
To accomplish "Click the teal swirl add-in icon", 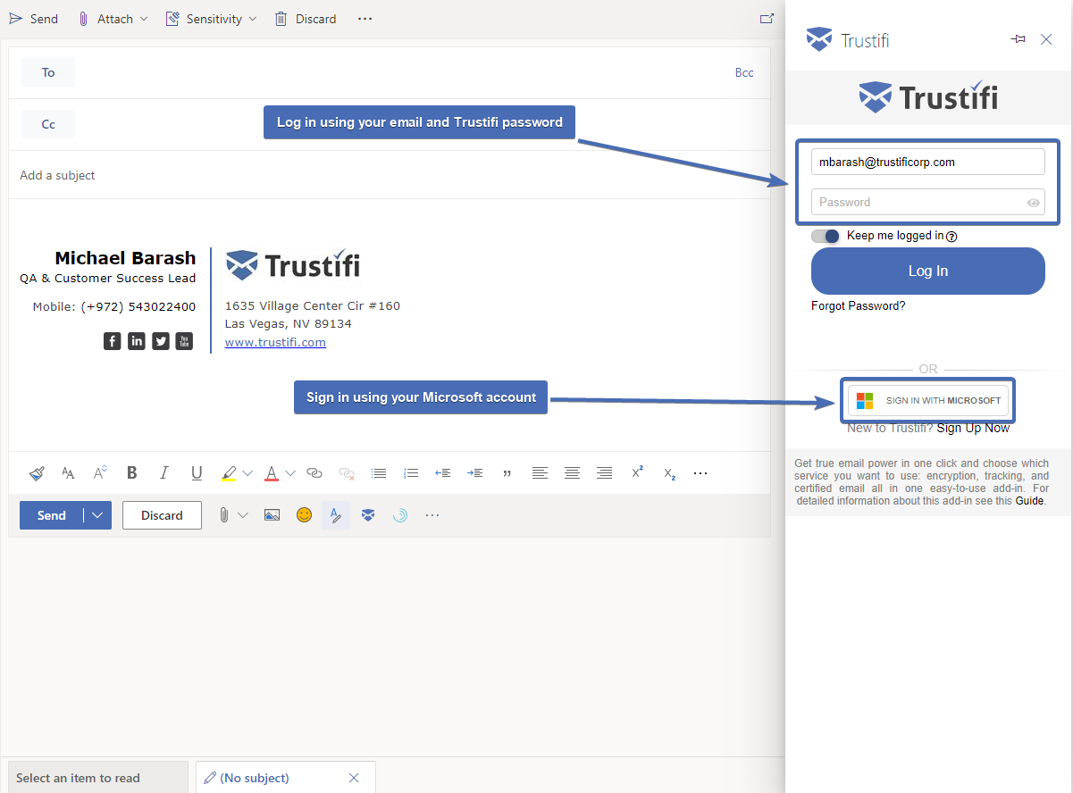I will (x=400, y=515).
